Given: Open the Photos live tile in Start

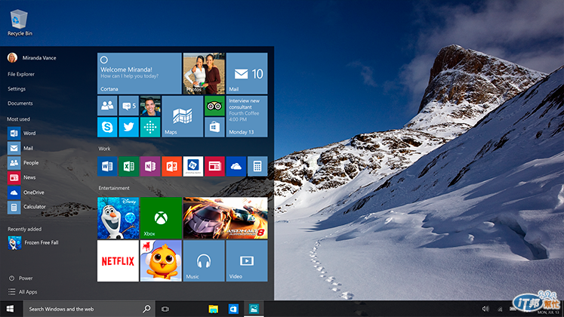Looking at the screenshot, I should pyautogui.click(x=204, y=73).
